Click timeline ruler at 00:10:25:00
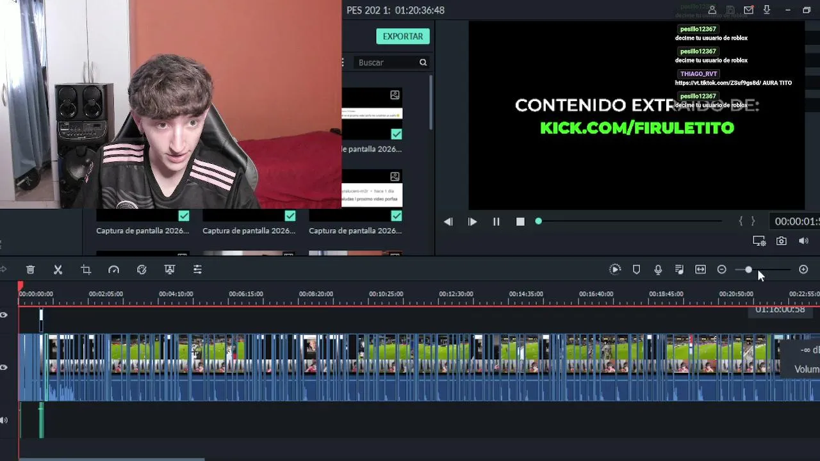The width and height of the screenshot is (820, 461). (386, 294)
